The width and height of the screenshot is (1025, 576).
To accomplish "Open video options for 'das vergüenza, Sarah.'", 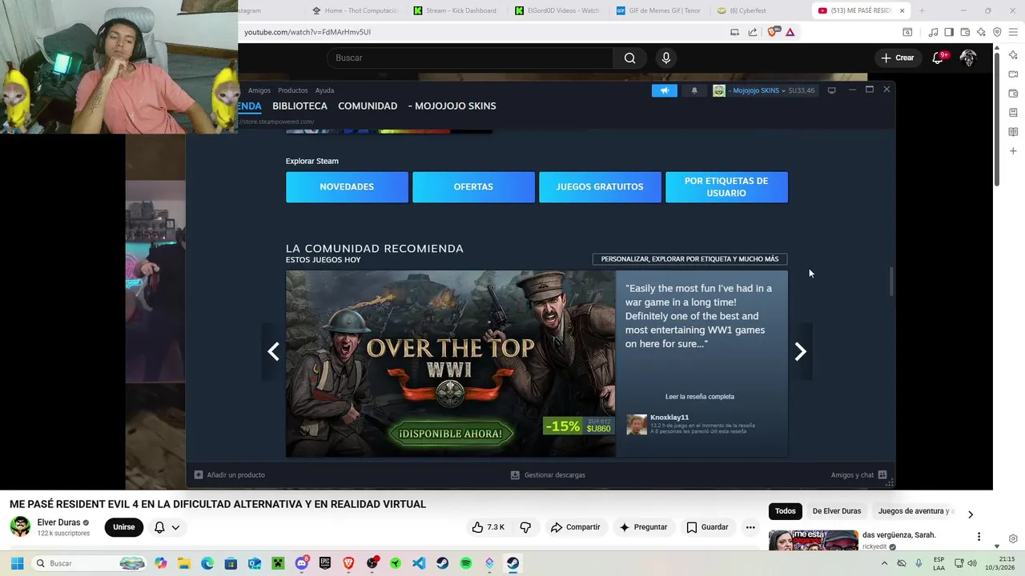I will (979, 537).
